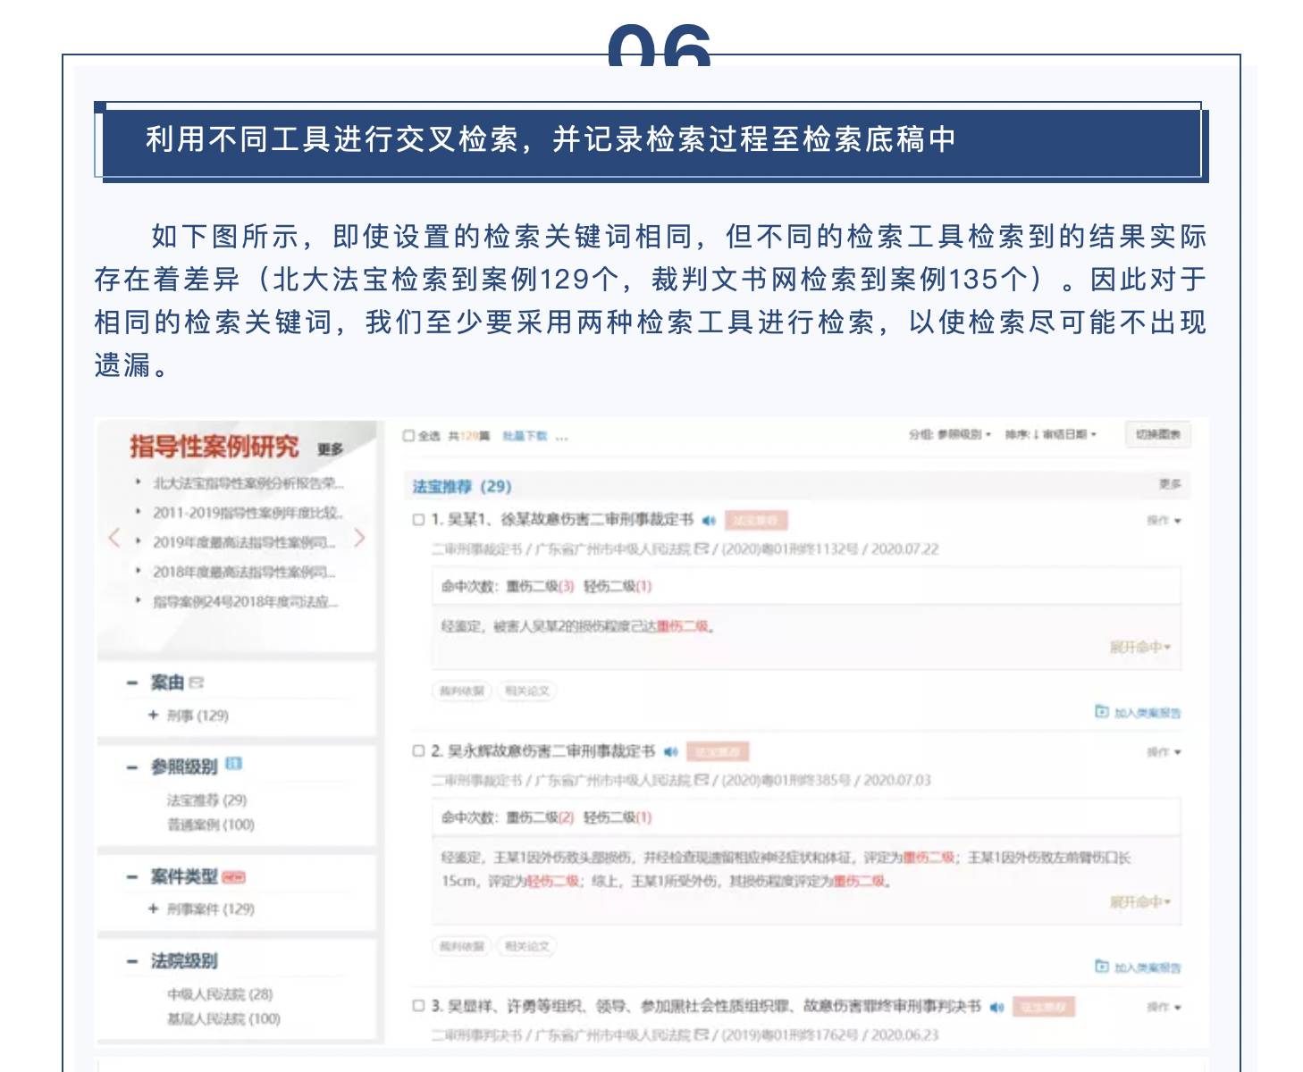
Task: Click 重伤二级(3) hit count in case 1
Action: click(x=541, y=586)
